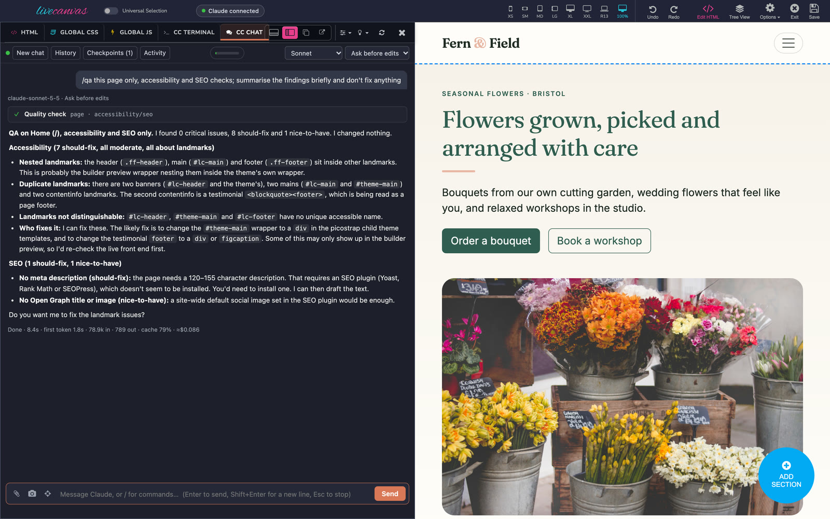Screen dimensions: 830x519
Task: Choose the XL desktop viewport
Action: pyautogui.click(x=570, y=11)
